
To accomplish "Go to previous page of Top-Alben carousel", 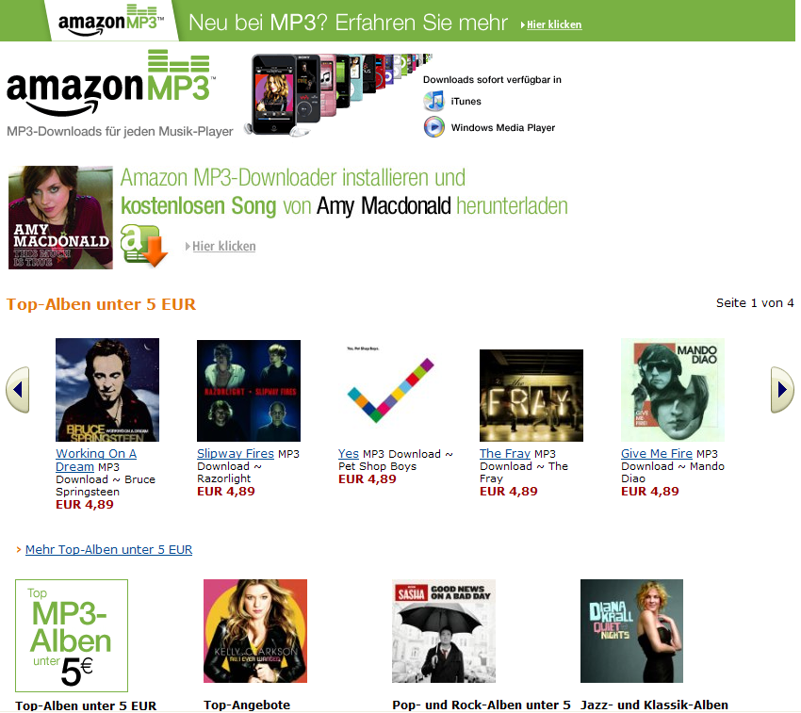I will pos(18,390).
